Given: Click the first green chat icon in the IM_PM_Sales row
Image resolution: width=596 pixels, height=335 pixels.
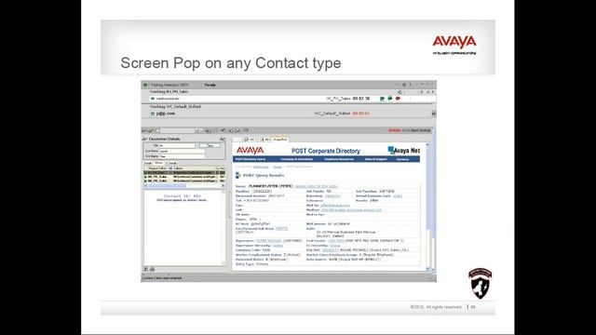Looking at the screenshot, I should (x=382, y=99).
